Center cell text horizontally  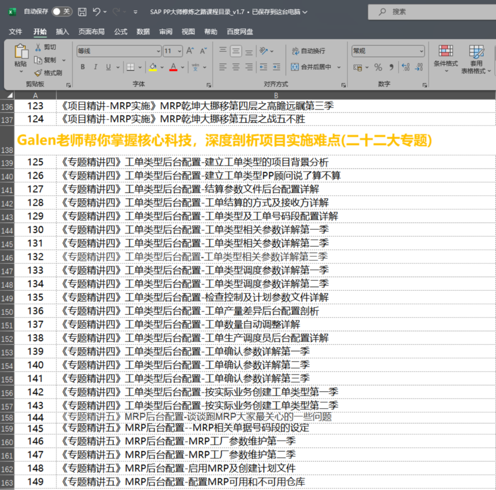tap(236, 67)
